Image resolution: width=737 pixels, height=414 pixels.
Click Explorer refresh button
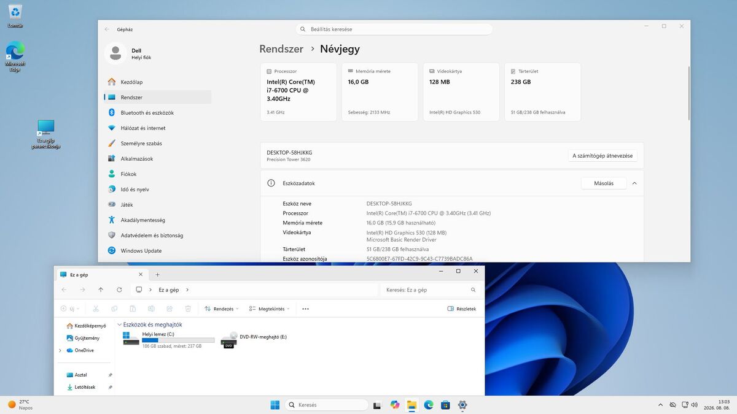(119, 289)
